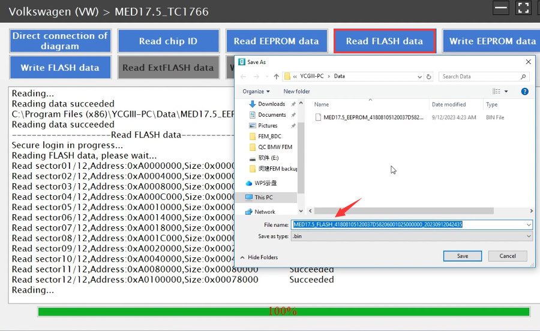The height and width of the screenshot is (331, 540).
Task: Select Downloads in navigation pane
Action: coord(271,104)
